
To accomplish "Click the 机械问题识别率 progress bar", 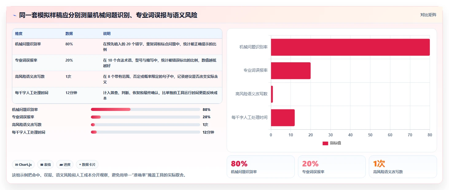I will pos(146,109).
